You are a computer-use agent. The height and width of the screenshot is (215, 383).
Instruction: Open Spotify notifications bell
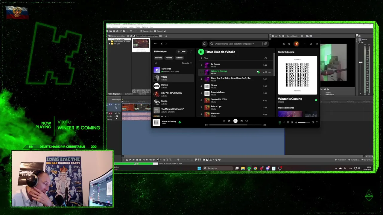(x=284, y=44)
